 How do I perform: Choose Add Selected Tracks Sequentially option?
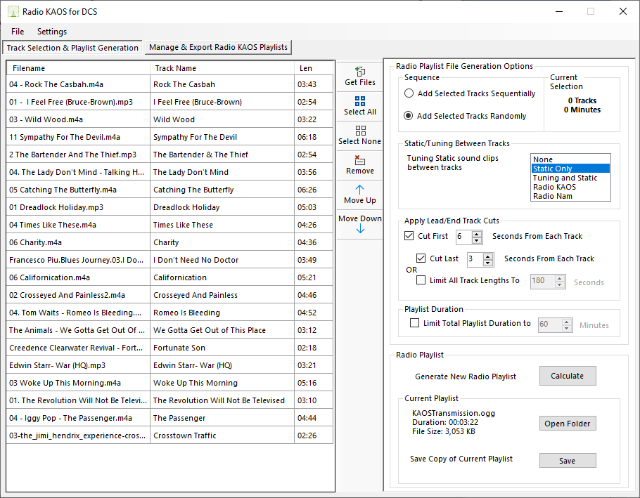click(409, 93)
